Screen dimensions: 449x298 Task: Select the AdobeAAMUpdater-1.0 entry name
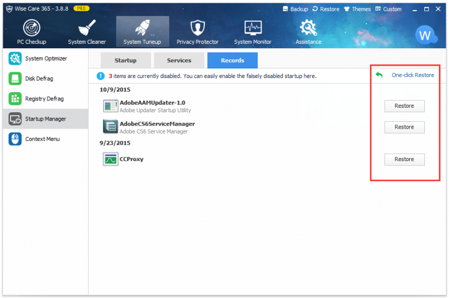click(x=152, y=103)
